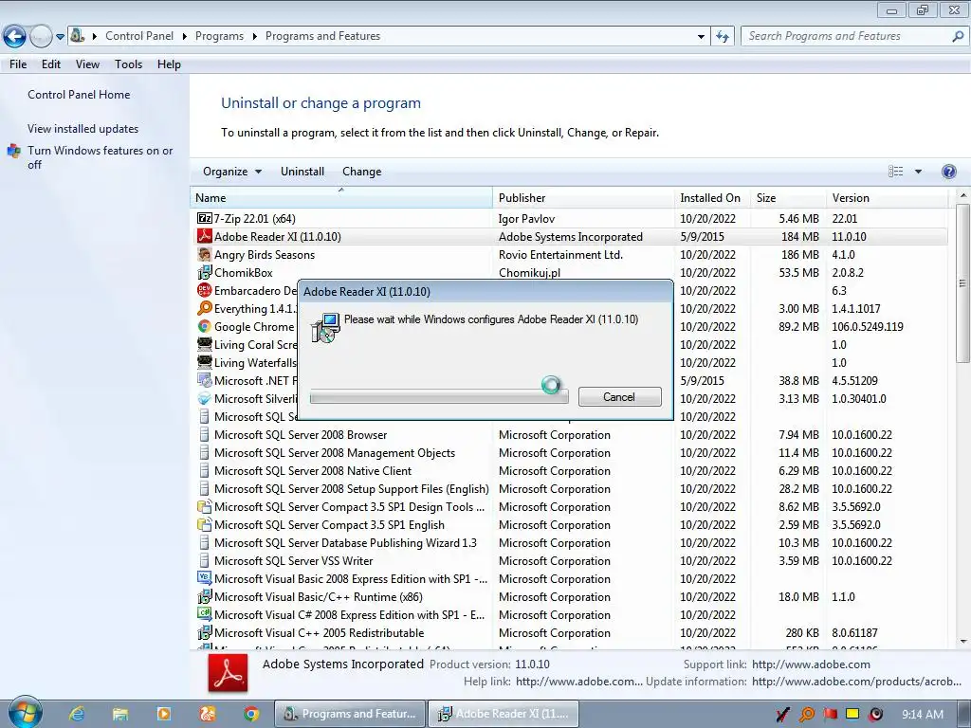Switch to Programs and Features taskbar window

350,714
